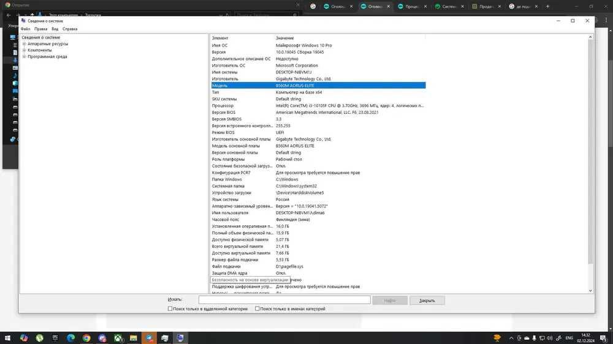The height and width of the screenshot is (344, 613).
Task: Close the Процес browser tab
Action: tap(425, 6)
